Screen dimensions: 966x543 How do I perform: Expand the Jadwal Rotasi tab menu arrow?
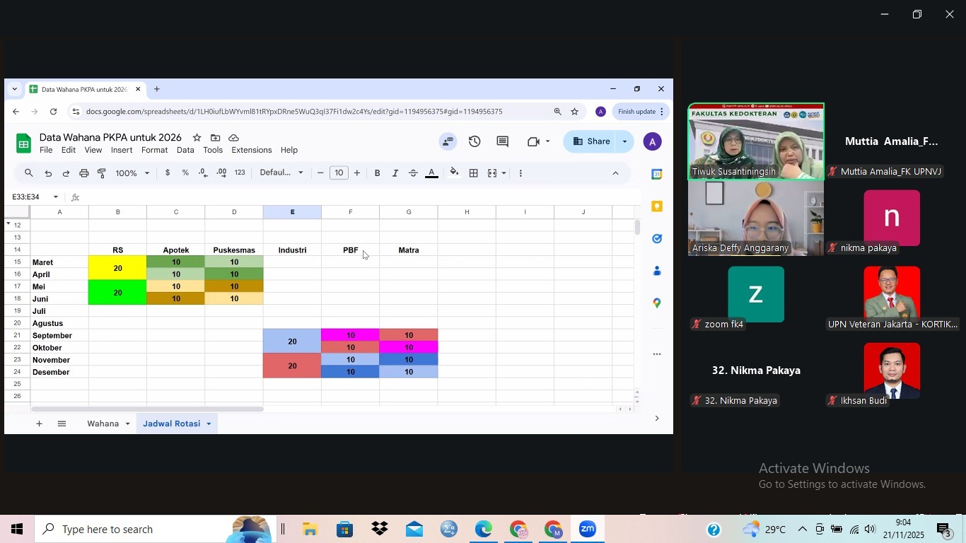pyautogui.click(x=209, y=424)
